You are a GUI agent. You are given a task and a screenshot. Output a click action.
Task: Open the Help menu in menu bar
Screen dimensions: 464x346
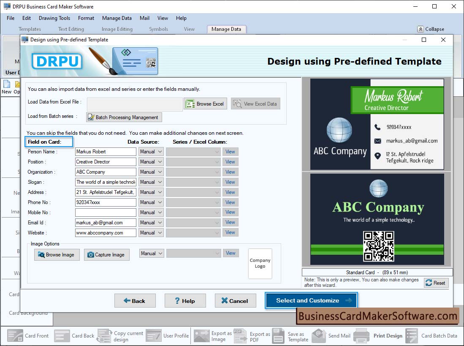(181, 18)
